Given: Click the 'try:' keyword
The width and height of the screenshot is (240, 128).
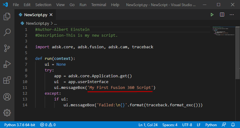Looking at the screenshot, I should click(49, 70).
